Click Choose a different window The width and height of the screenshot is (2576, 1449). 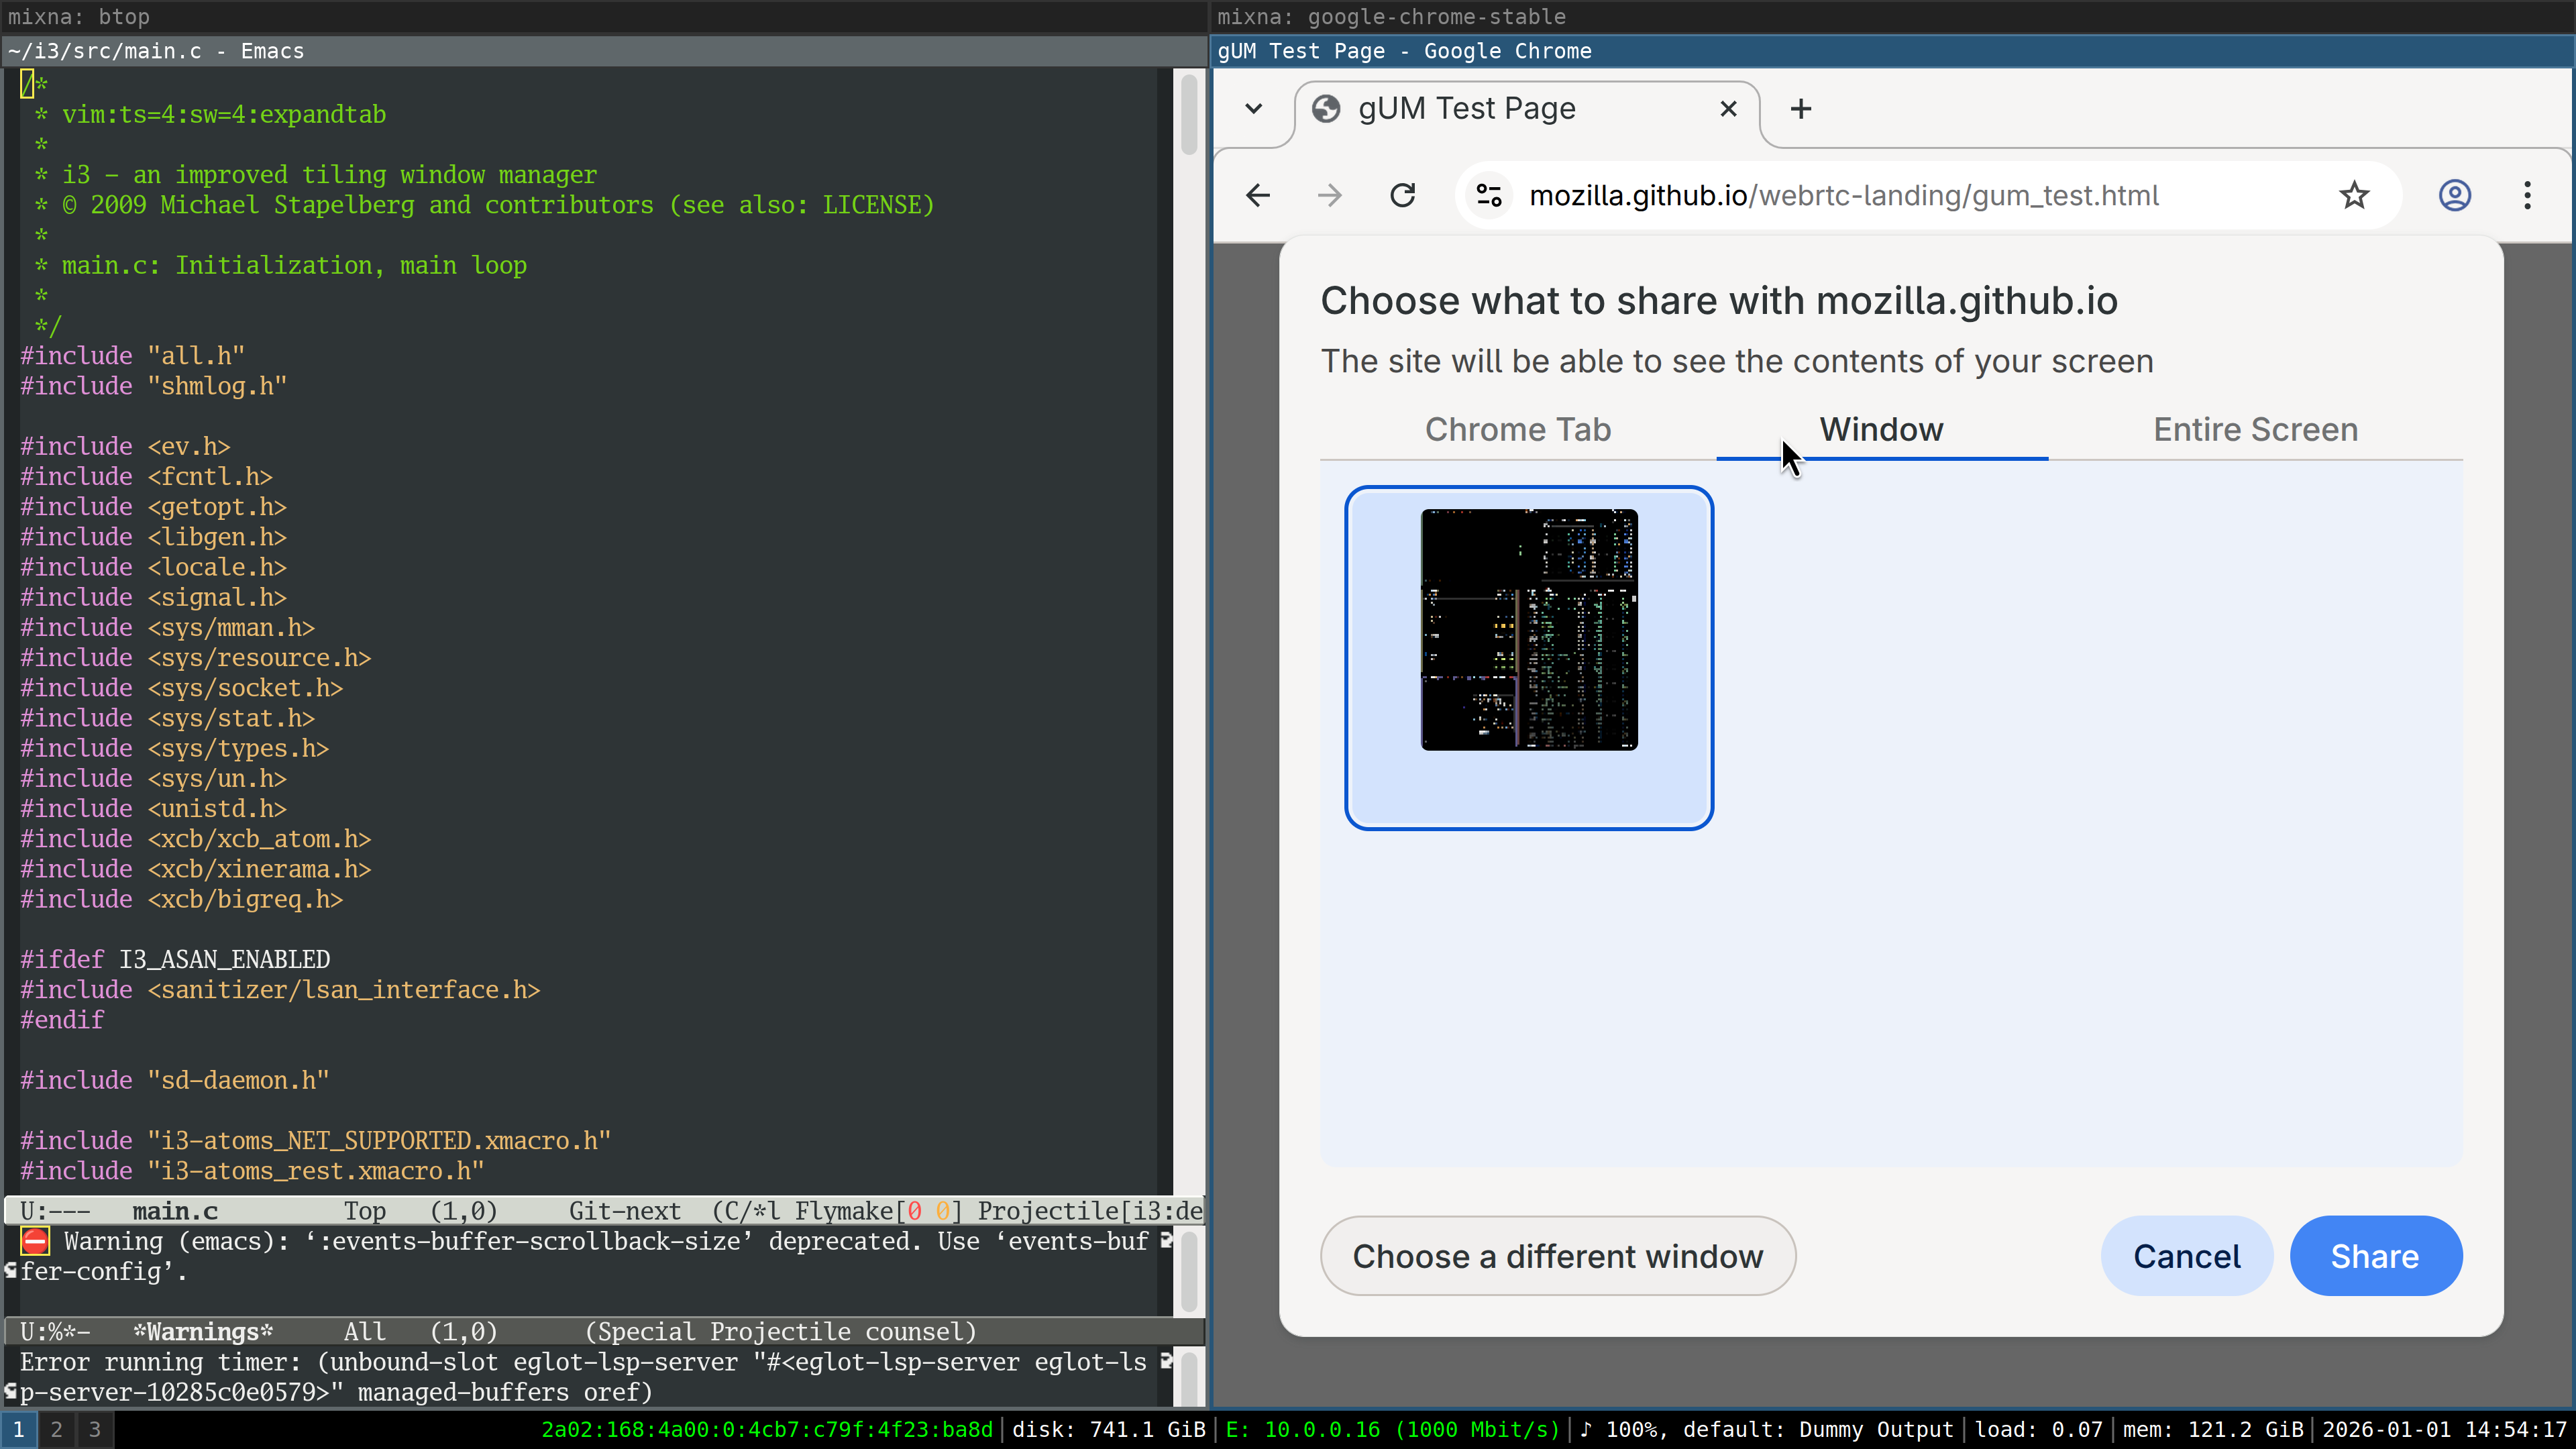[1557, 1256]
